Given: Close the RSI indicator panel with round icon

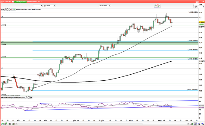Looking at the screenshot, I should click(31, 98).
